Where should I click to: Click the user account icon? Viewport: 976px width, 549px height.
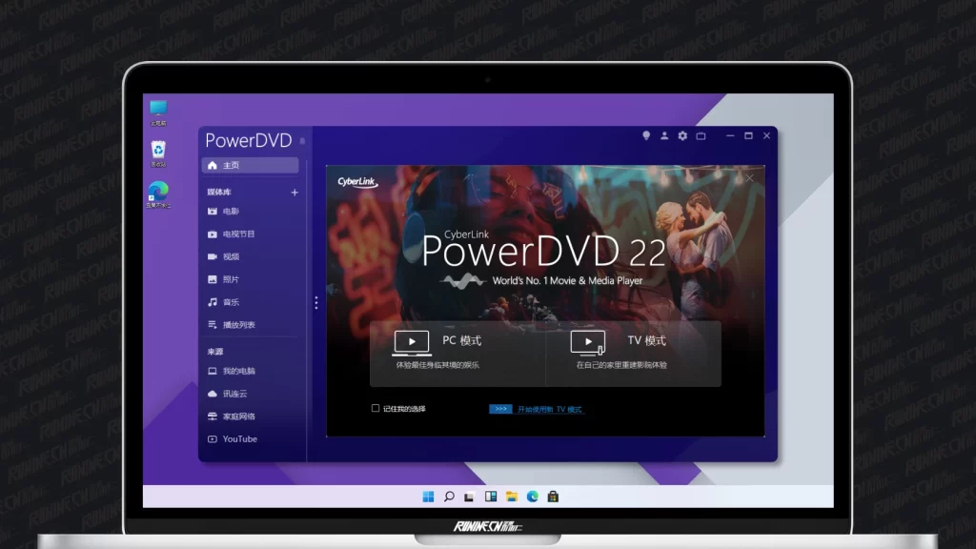(664, 136)
